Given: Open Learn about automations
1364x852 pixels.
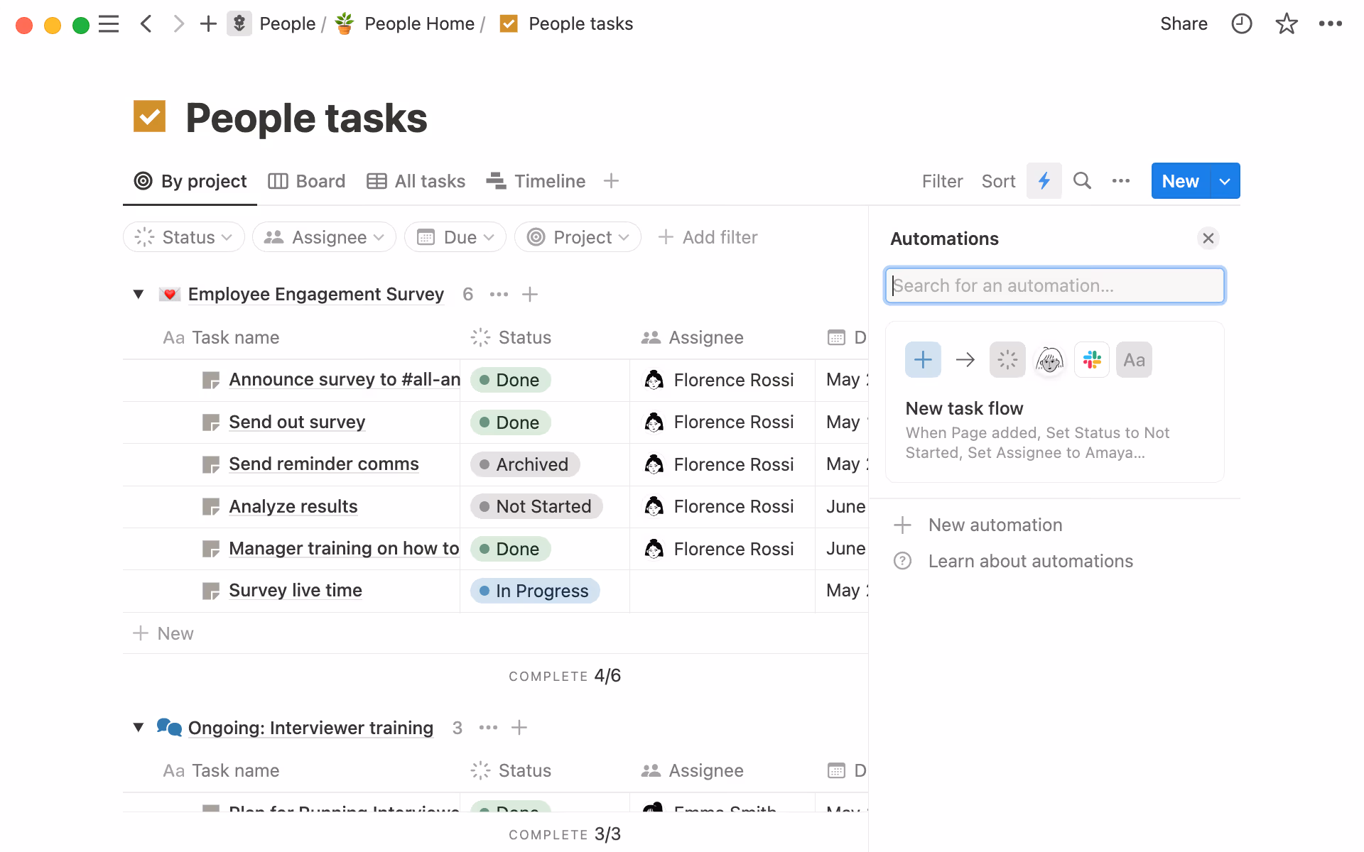Looking at the screenshot, I should tap(1031, 561).
